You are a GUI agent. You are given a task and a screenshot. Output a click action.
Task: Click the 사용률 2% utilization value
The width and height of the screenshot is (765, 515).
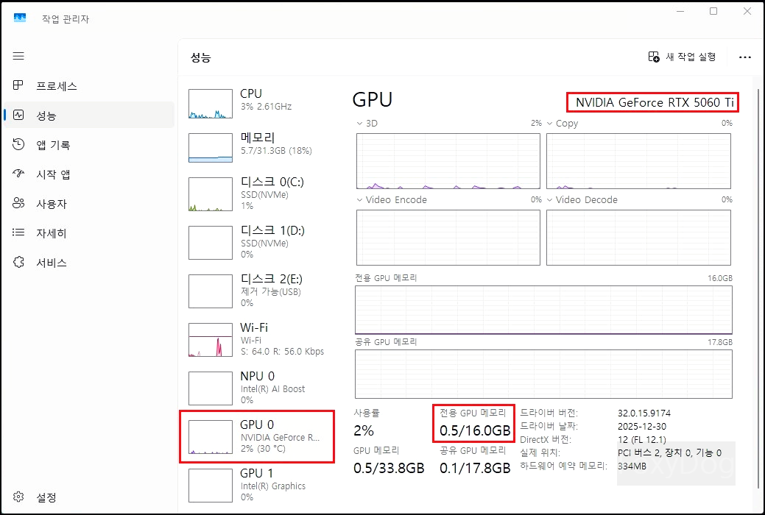364,430
